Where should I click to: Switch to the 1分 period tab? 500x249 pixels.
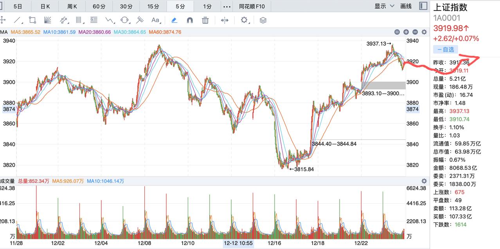(207, 6)
